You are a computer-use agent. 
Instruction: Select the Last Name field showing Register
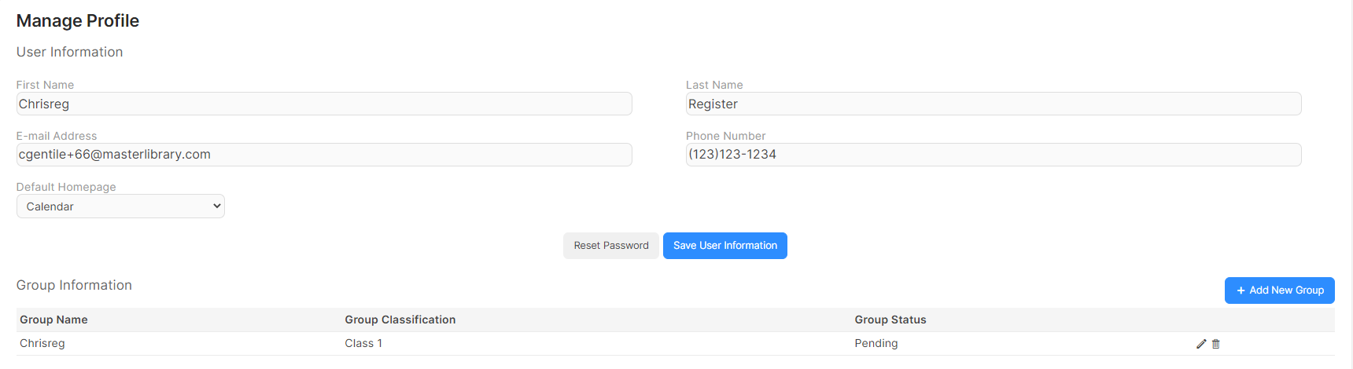tap(994, 104)
